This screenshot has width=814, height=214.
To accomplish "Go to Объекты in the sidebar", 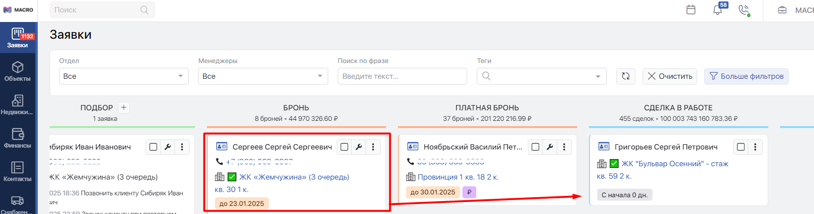I will click(x=17, y=72).
